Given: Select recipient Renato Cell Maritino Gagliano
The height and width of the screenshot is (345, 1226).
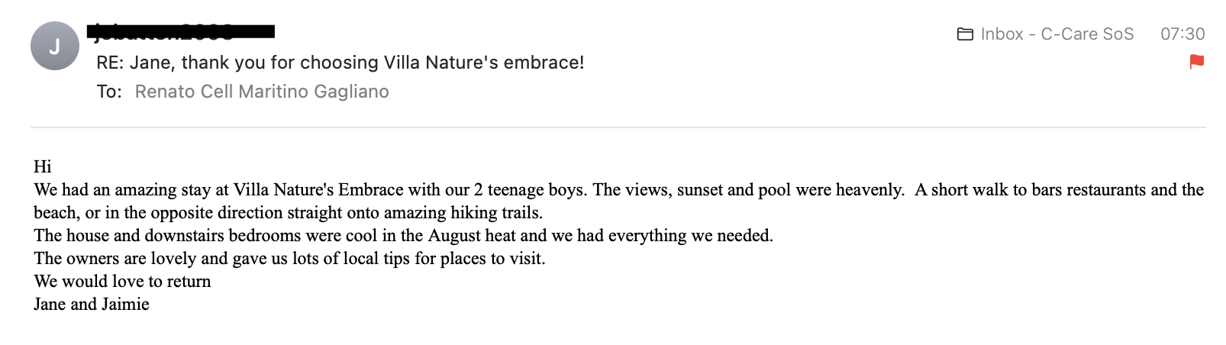Looking at the screenshot, I should click(262, 92).
